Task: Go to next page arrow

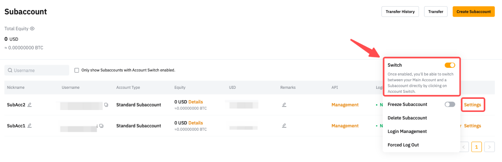Action: (489, 147)
